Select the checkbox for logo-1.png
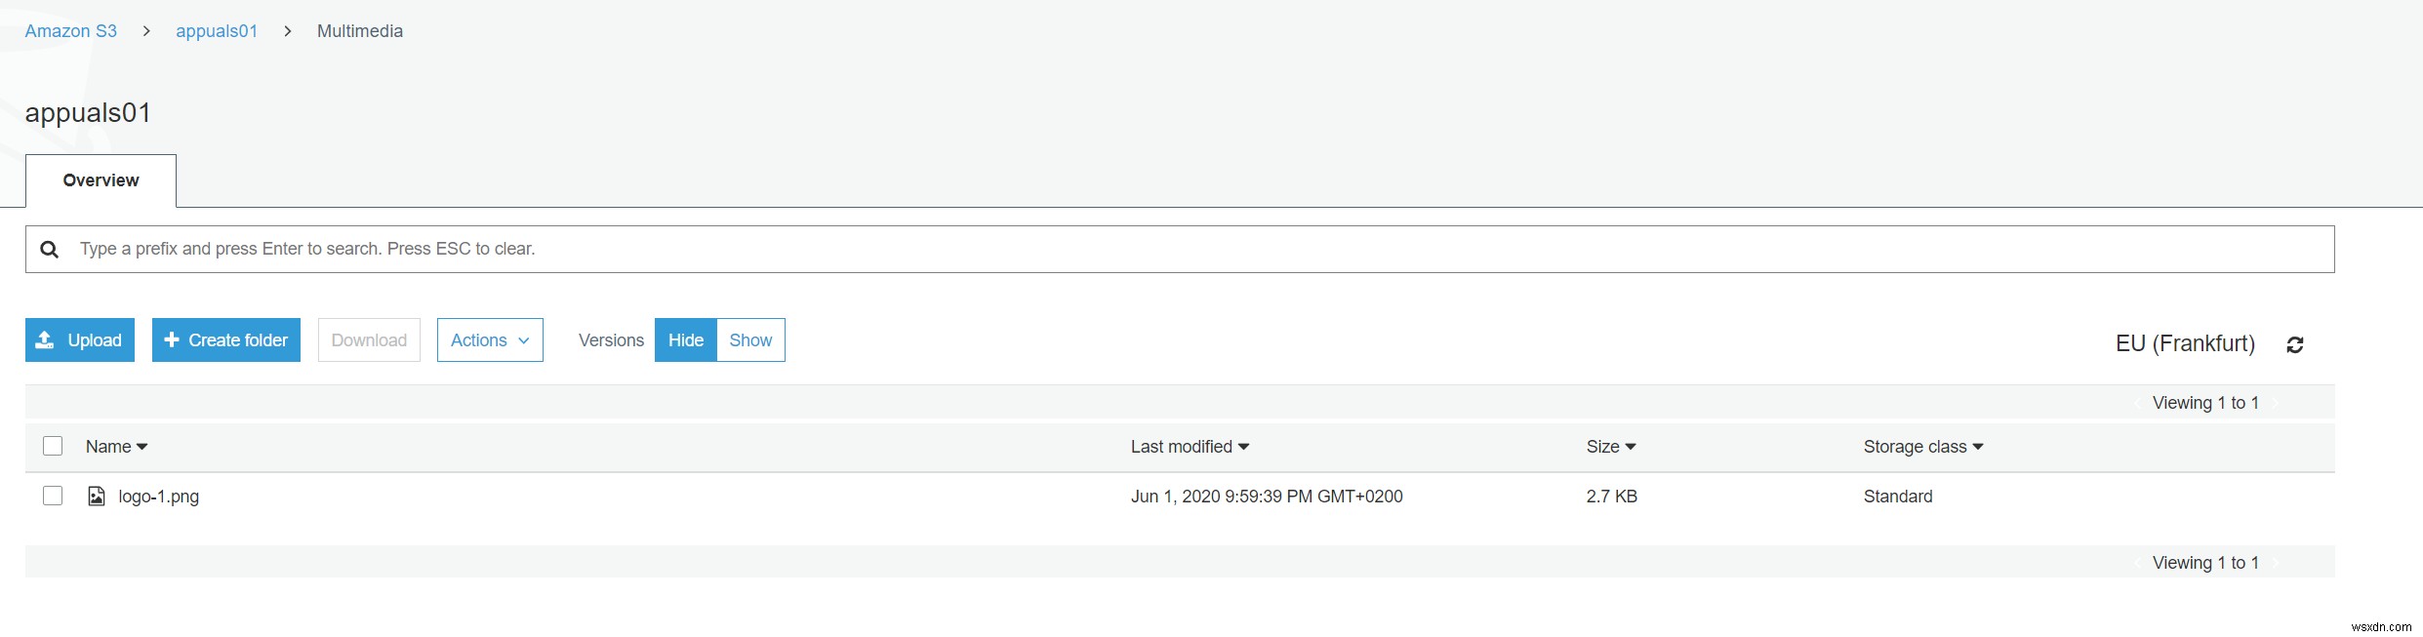This screenshot has height=637, width=2423. click(x=53, y=496)
